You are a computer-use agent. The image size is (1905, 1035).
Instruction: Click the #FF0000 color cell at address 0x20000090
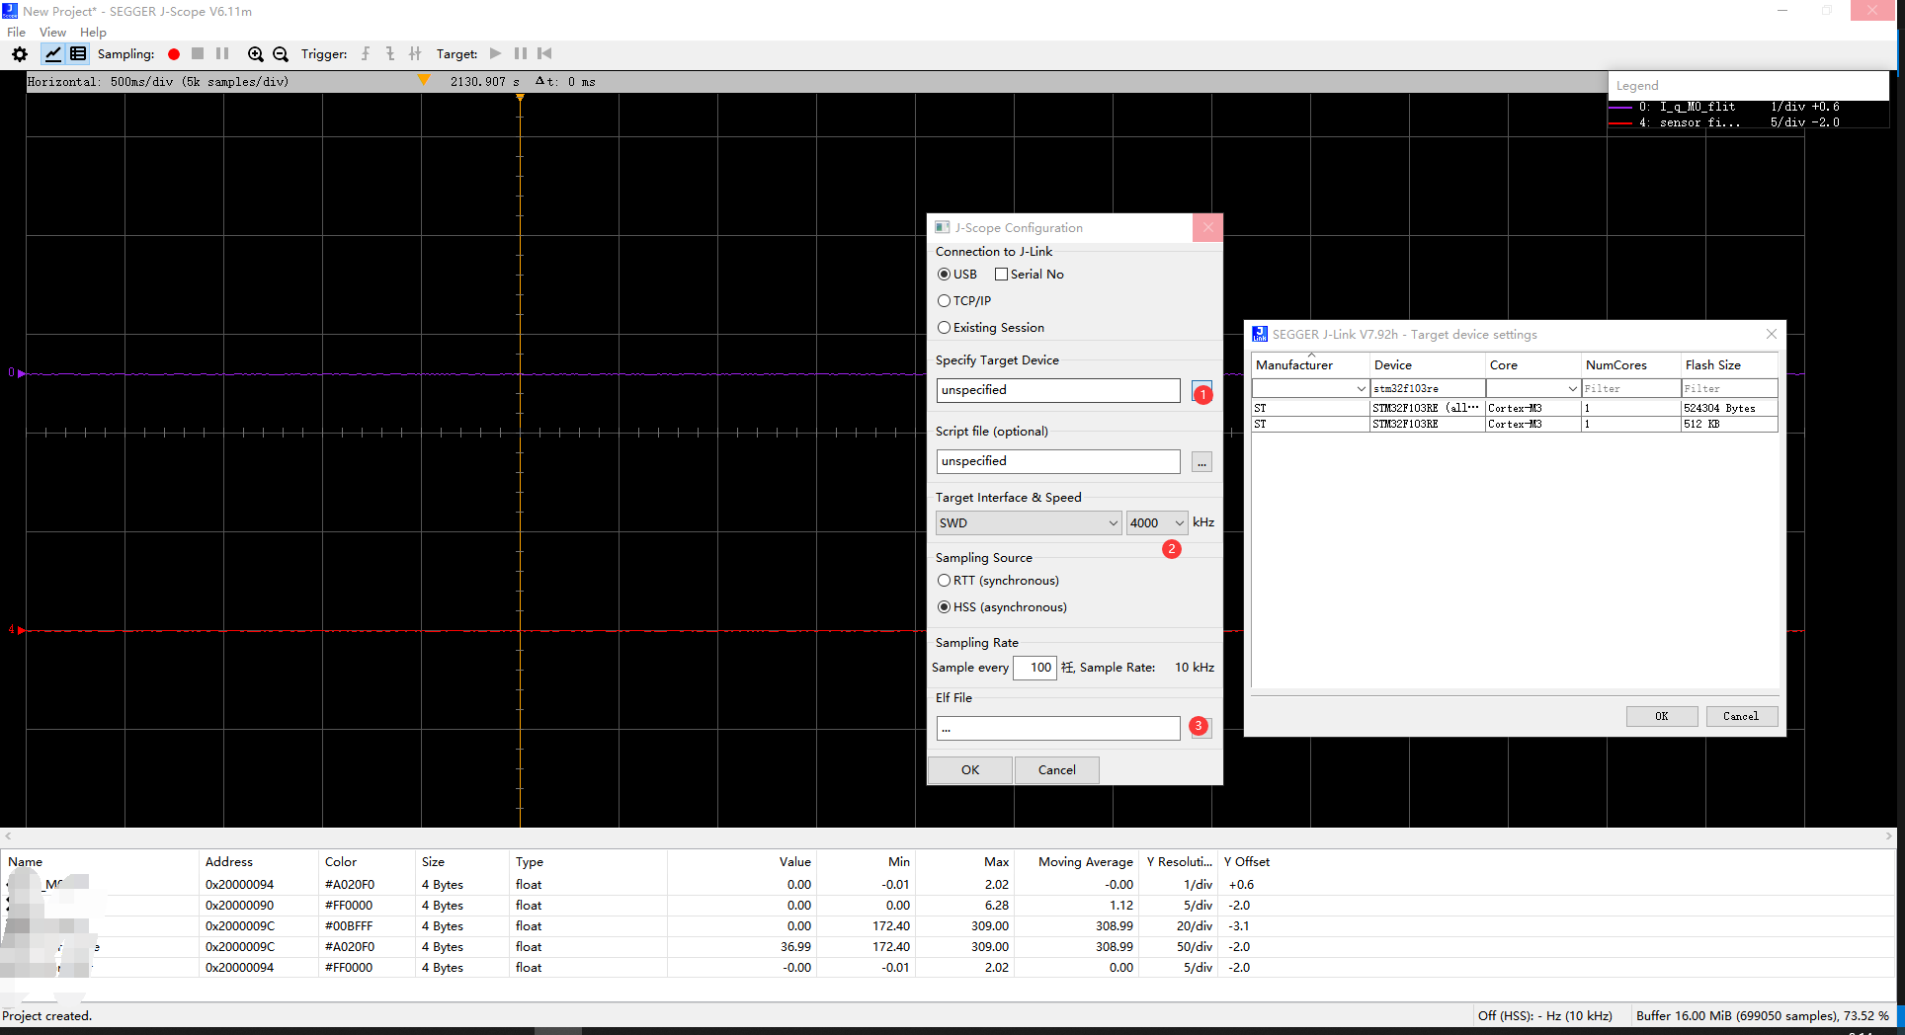tap(367, 906)
